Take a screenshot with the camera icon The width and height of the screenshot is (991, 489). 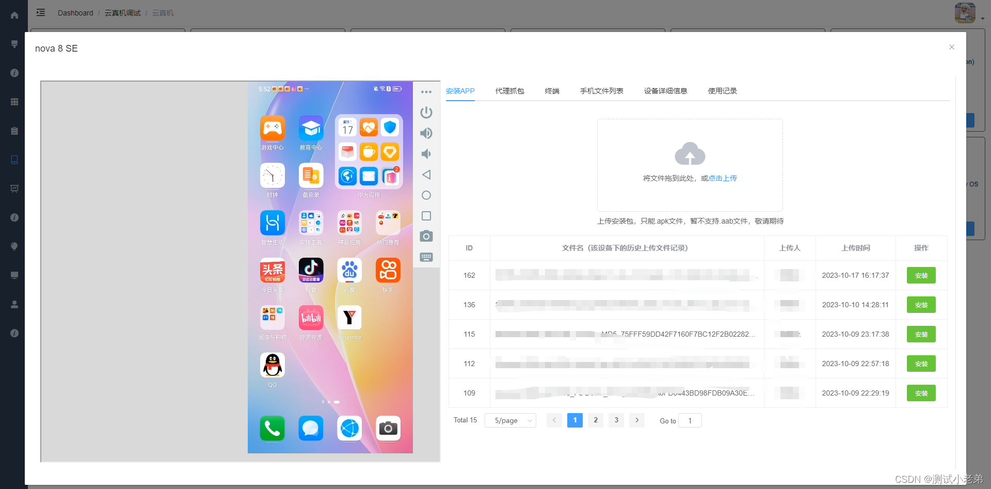pyautogui.click(x=426, y=236)
